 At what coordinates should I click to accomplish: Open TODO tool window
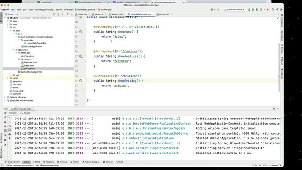click(37, 162)
